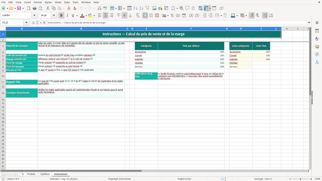Toggle print preview
The image size is (322, 181).
tap(41, 8)
